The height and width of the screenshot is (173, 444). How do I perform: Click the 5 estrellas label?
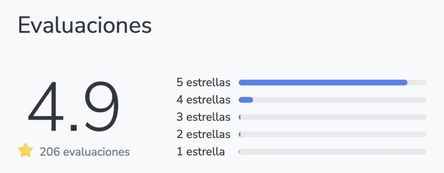click(203, 83)
